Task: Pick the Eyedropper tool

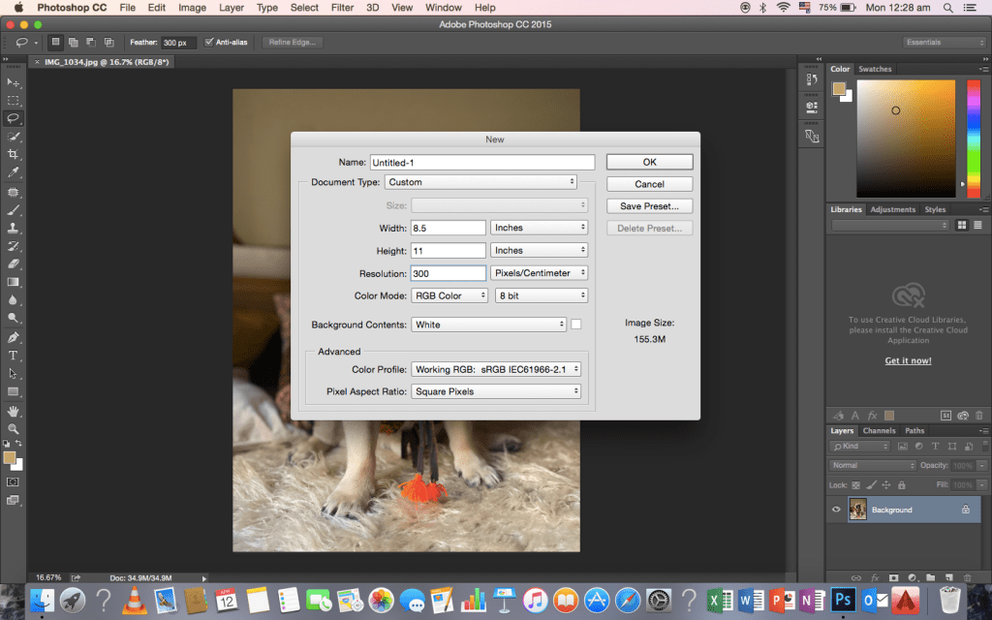Action: tap(14, 172)
